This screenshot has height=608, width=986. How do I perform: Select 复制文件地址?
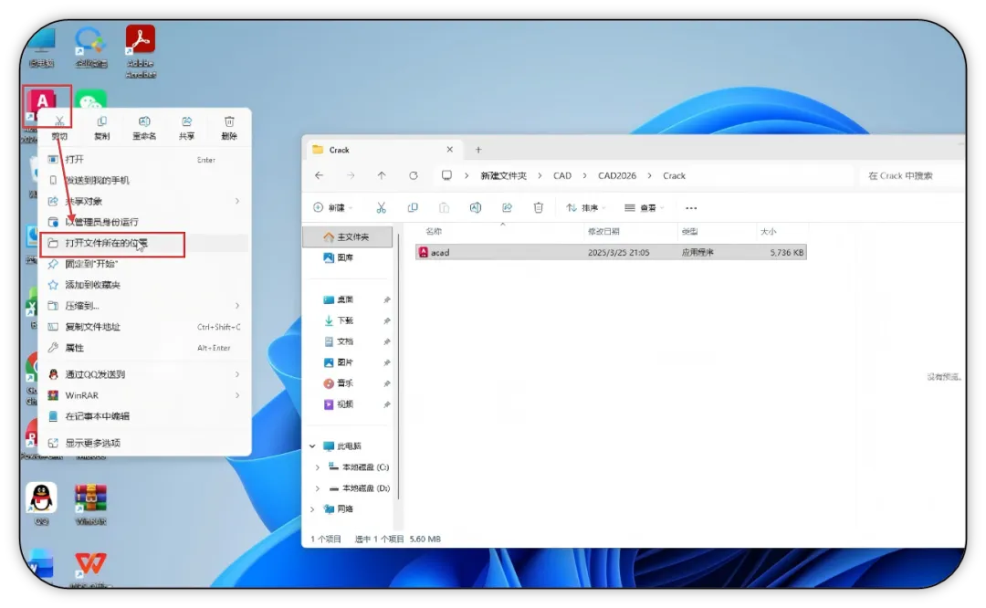pyautogui.click(x=144, y=327)
